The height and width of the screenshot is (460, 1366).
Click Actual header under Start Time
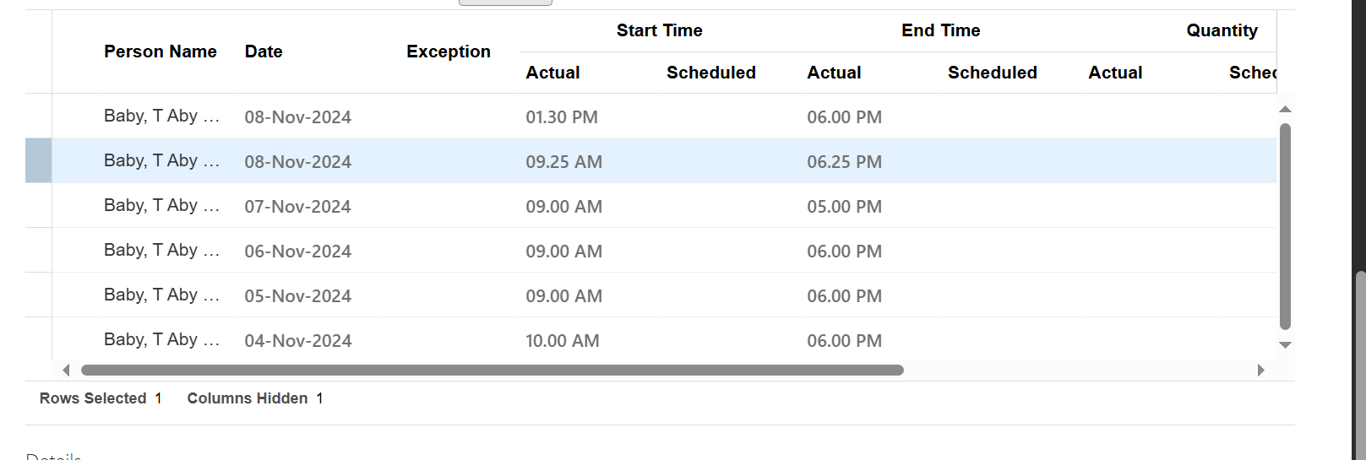pyautogui.click(x=553, y=73)
